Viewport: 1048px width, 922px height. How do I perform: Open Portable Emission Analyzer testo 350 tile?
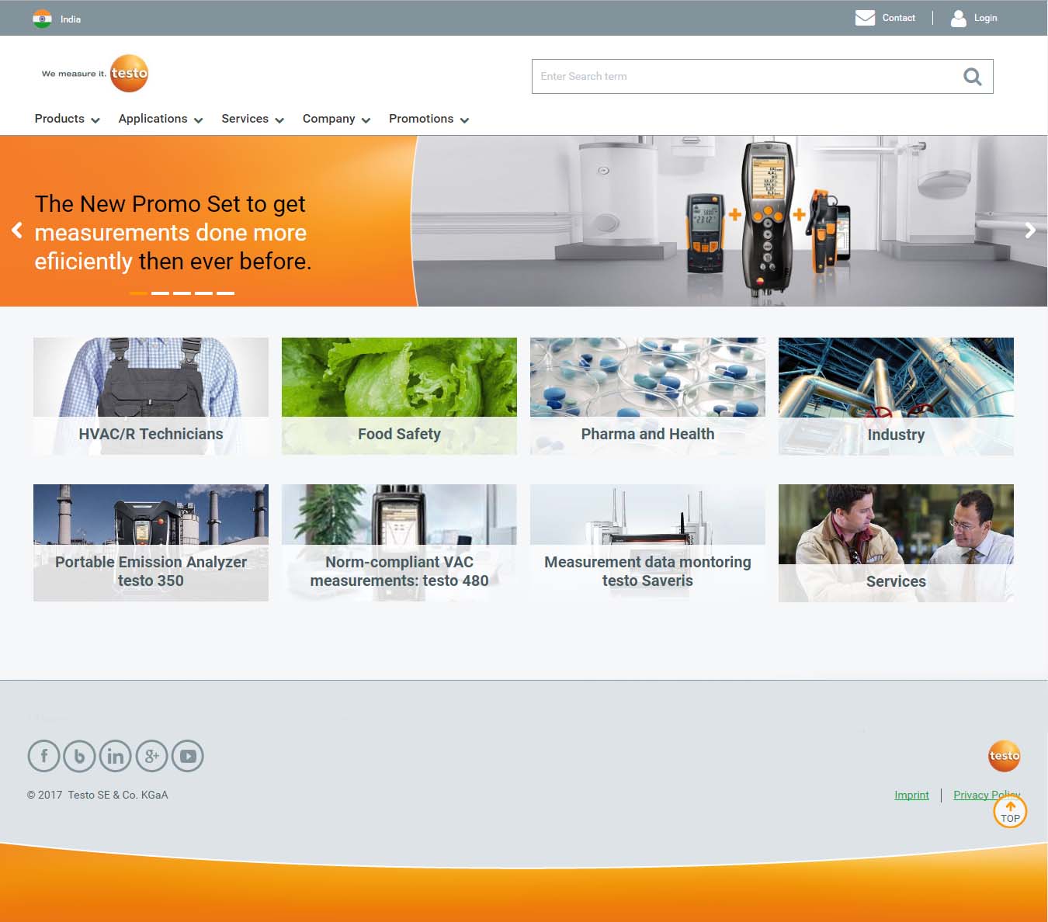coord(151,542)
